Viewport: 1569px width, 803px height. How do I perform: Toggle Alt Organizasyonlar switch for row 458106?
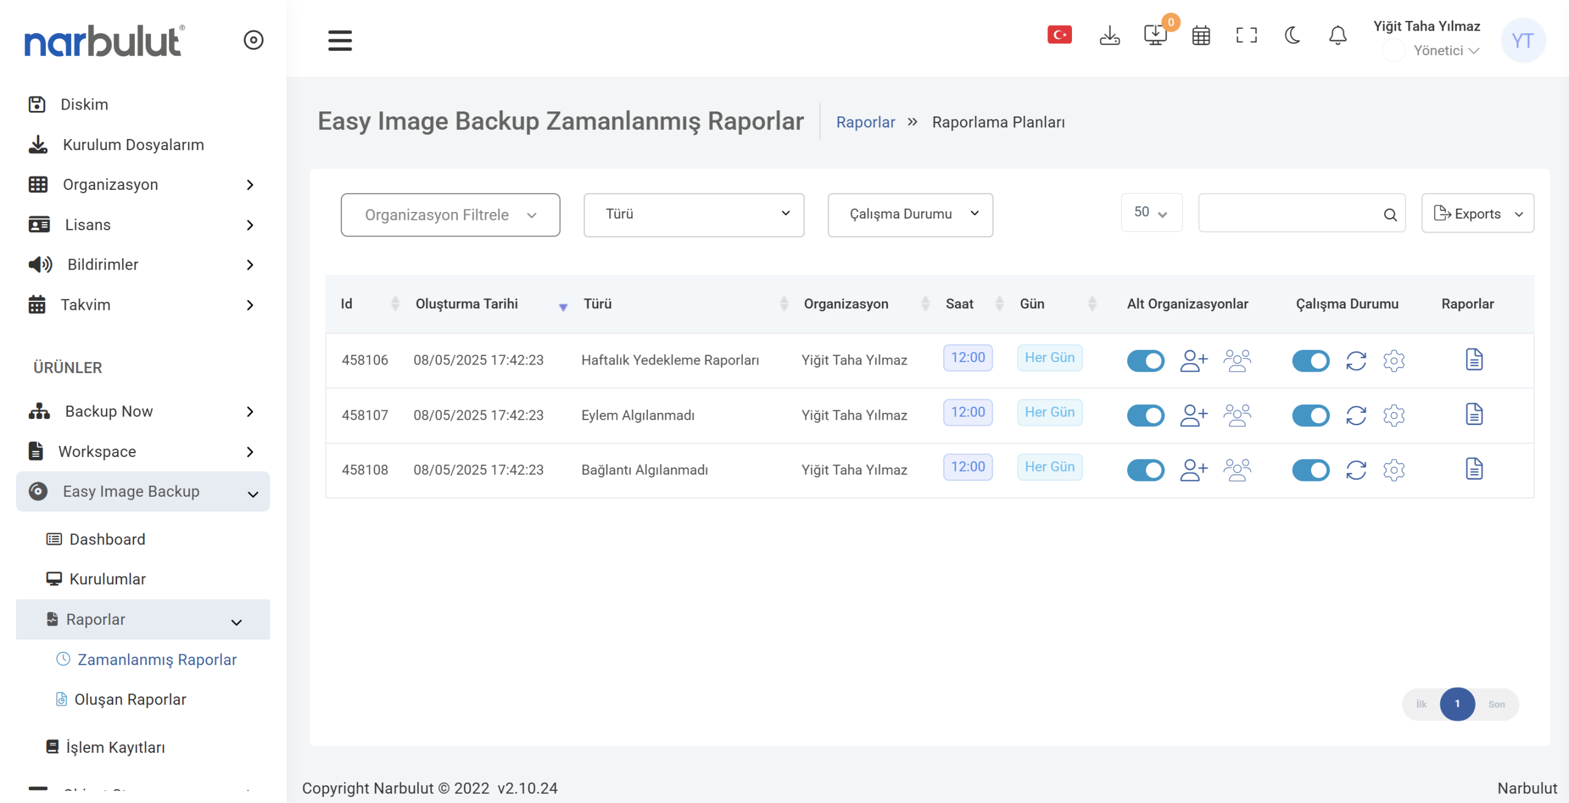click(x=1145, y=360)
